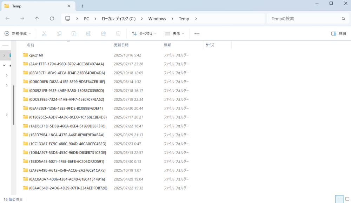Click the Delete trash can icon
The image size is (351, 203).
(x=119, y=34)
